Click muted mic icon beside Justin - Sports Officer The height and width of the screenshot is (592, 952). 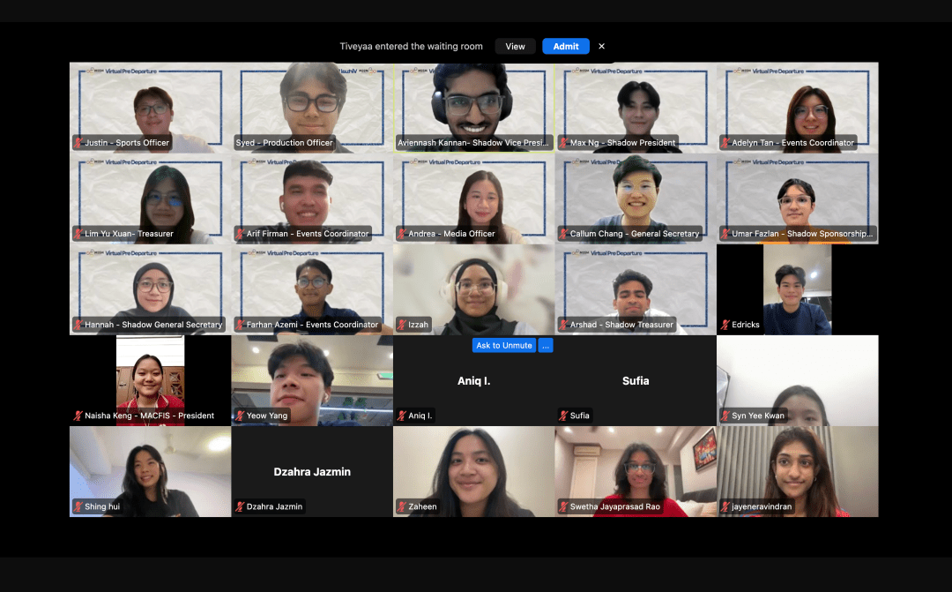[x=78, y=143]
